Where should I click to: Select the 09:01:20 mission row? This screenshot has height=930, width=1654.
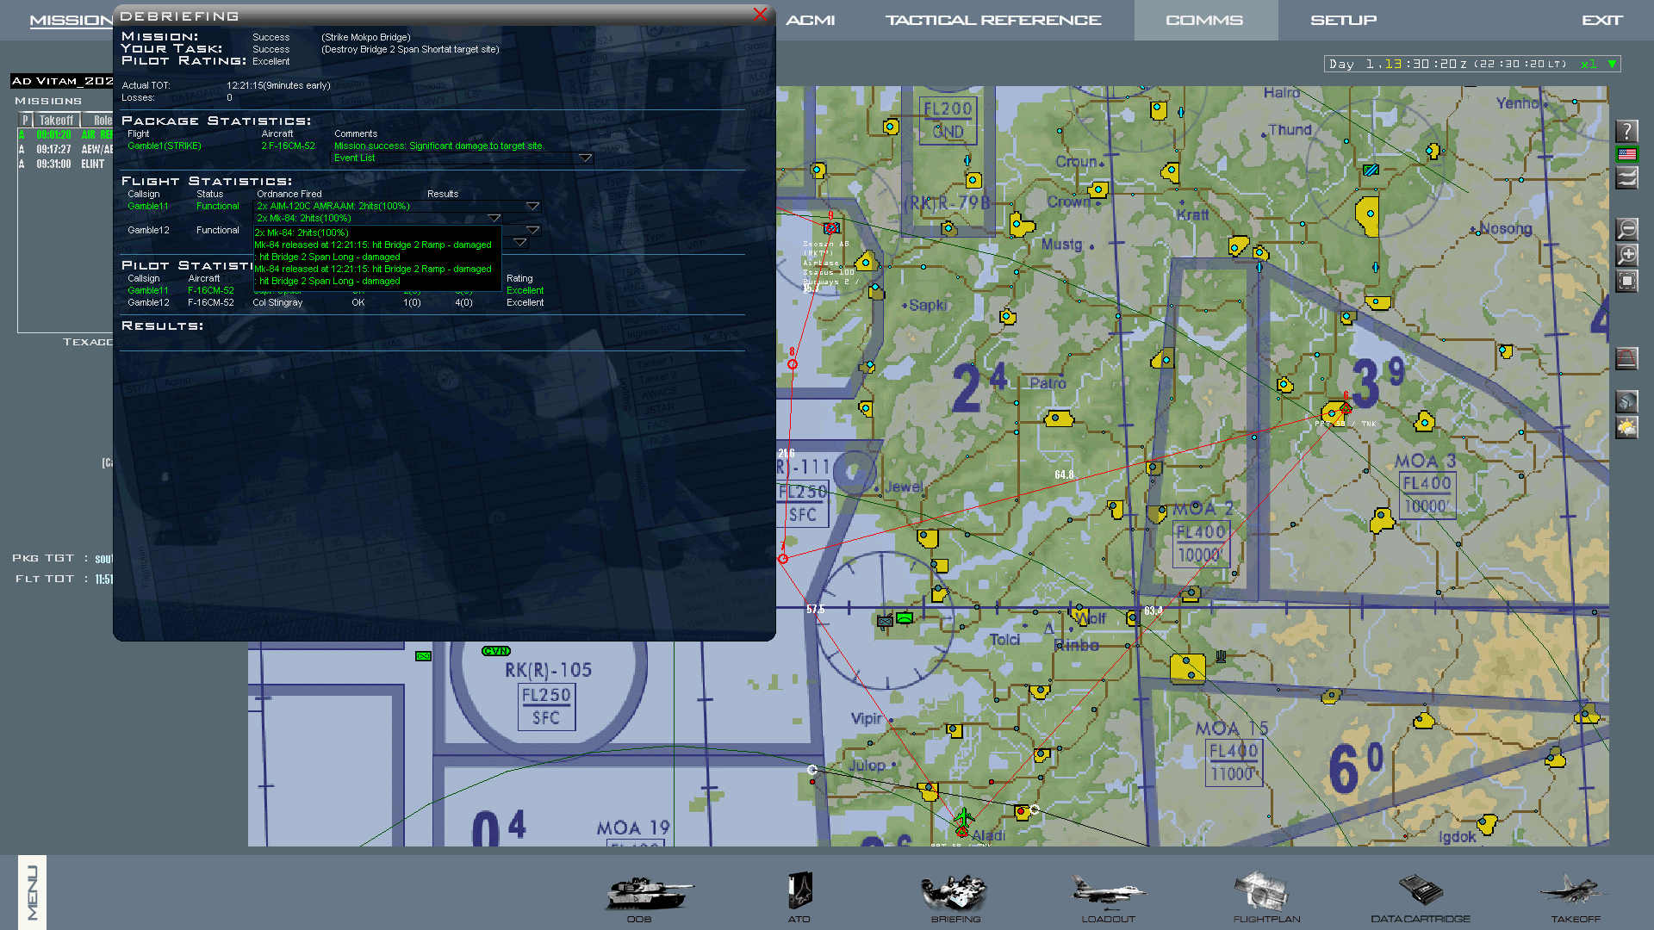(66, 135)
